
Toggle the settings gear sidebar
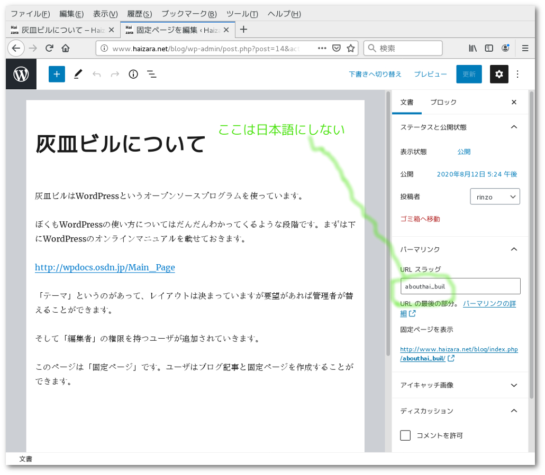point(499,74)
